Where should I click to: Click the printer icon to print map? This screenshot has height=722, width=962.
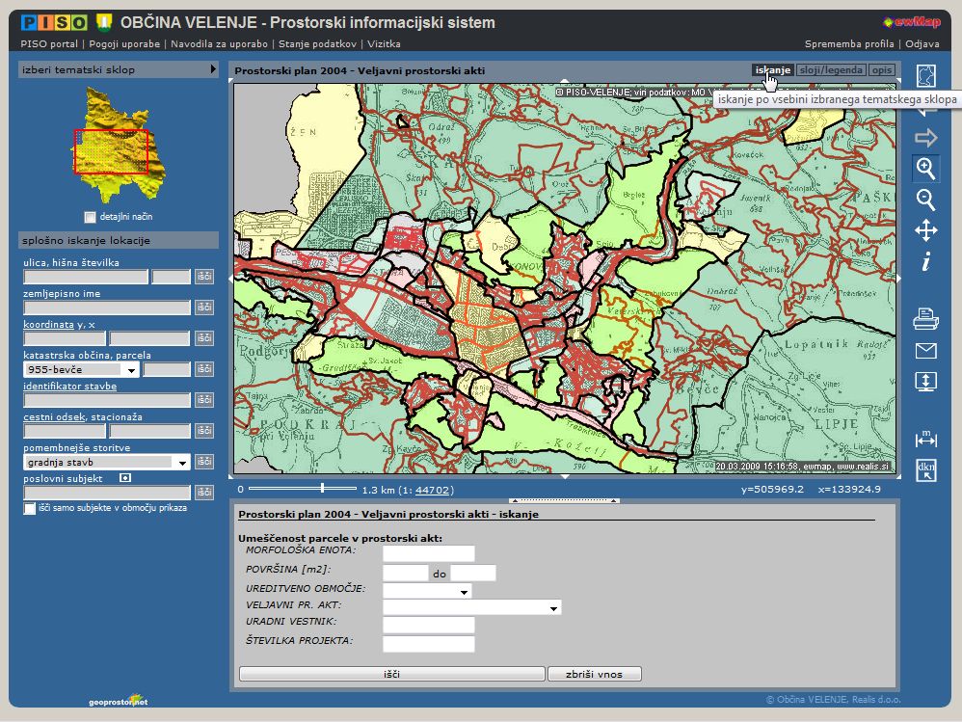[925, 319]
